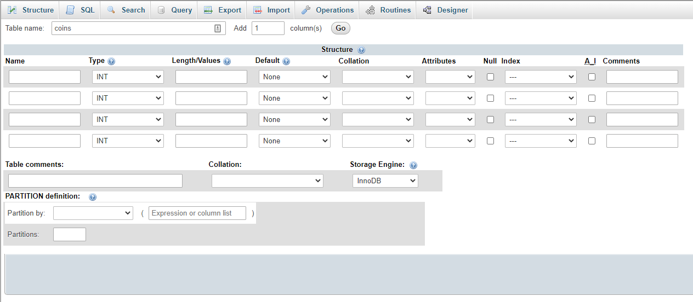Open the third row Attributes dropdown
The width and height of the screenshot is (693, 302).
(x=450, y=120)
